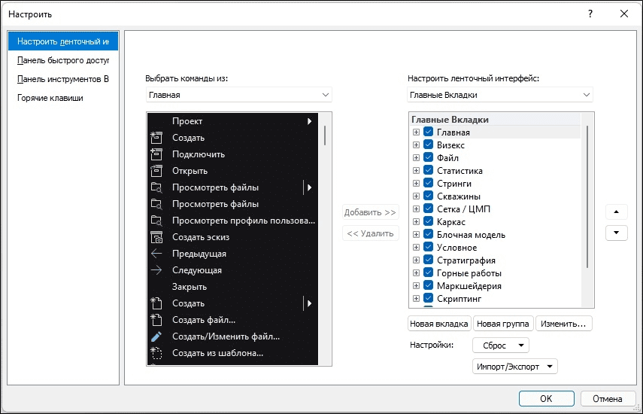Screen dimensions: 643x414
Task: Open the submenu arrow of the Проект command
Action: (x=310, y=121)
